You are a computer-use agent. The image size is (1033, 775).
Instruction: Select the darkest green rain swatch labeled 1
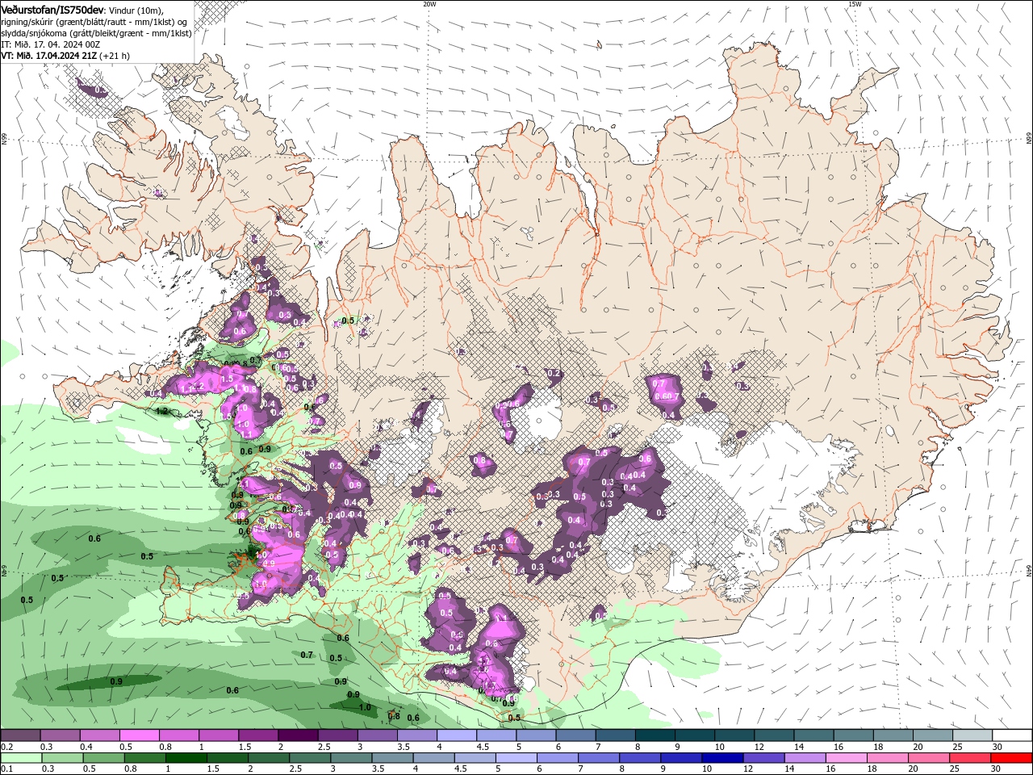click(x=185, y=758)
